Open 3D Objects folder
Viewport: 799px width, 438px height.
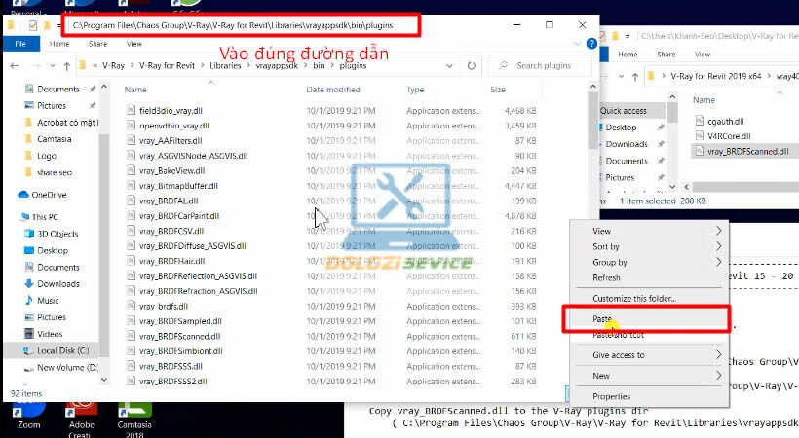pos(57,234)
